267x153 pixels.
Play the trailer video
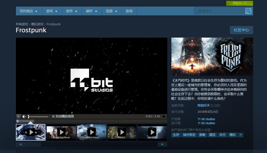point(18,117)
